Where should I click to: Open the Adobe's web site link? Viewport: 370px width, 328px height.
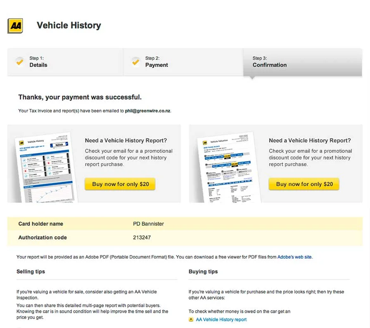[294, 257]
